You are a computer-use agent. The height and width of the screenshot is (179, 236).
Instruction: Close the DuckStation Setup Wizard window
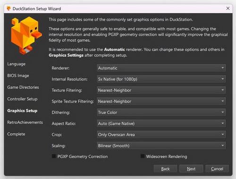coord(228,8)
